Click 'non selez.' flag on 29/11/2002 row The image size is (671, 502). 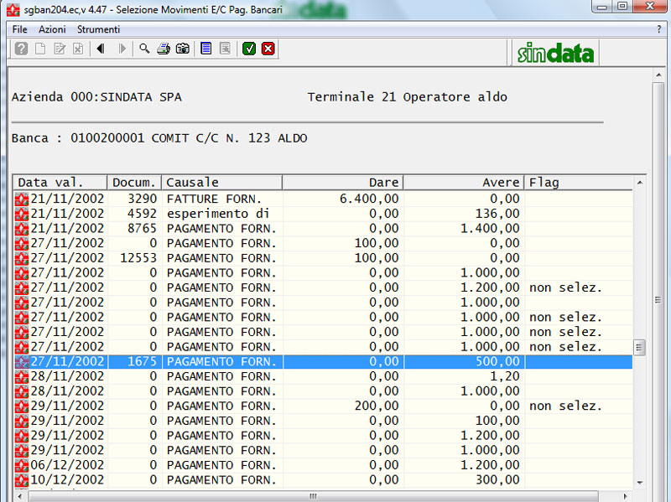(565, 406)
